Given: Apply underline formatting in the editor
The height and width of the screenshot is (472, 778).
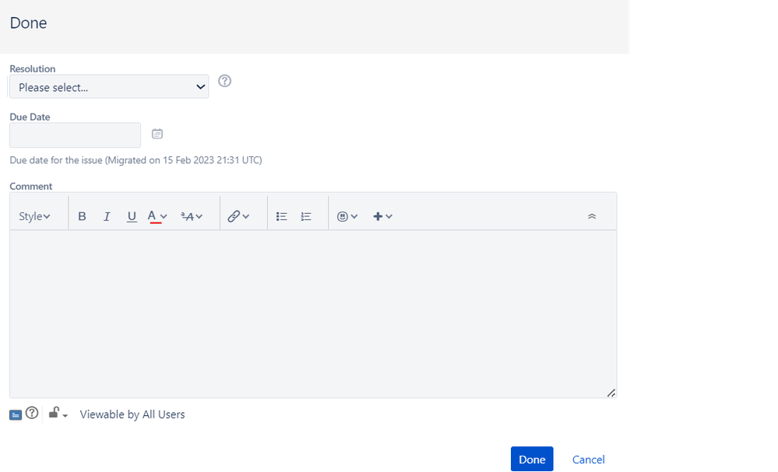Looking at the screenshot, I should (x=131, y=215).
